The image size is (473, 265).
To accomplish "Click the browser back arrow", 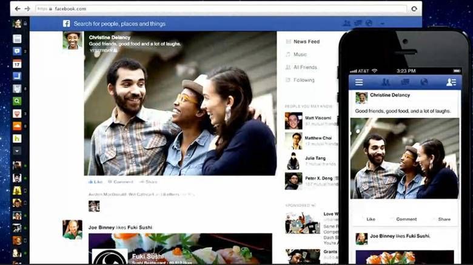I will tap(18, 8).
